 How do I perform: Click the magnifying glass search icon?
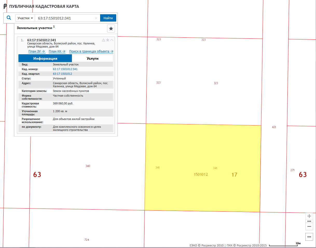click(9, 18)
